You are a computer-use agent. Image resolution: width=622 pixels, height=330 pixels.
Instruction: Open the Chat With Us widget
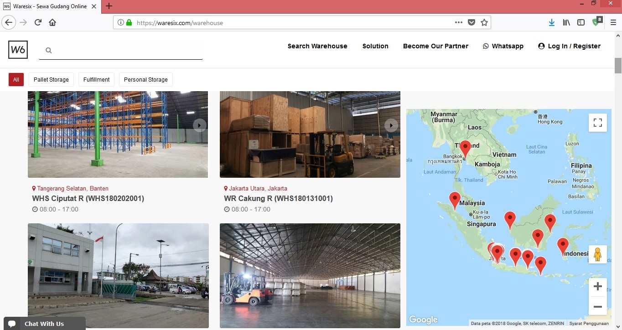coord(44,324)
